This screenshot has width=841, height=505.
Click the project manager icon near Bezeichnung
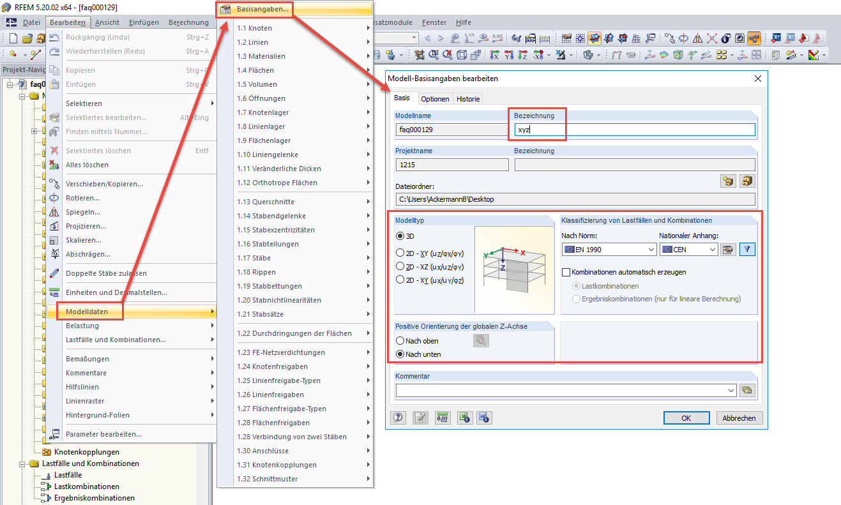pyautogui.click(x=728, y=181)
